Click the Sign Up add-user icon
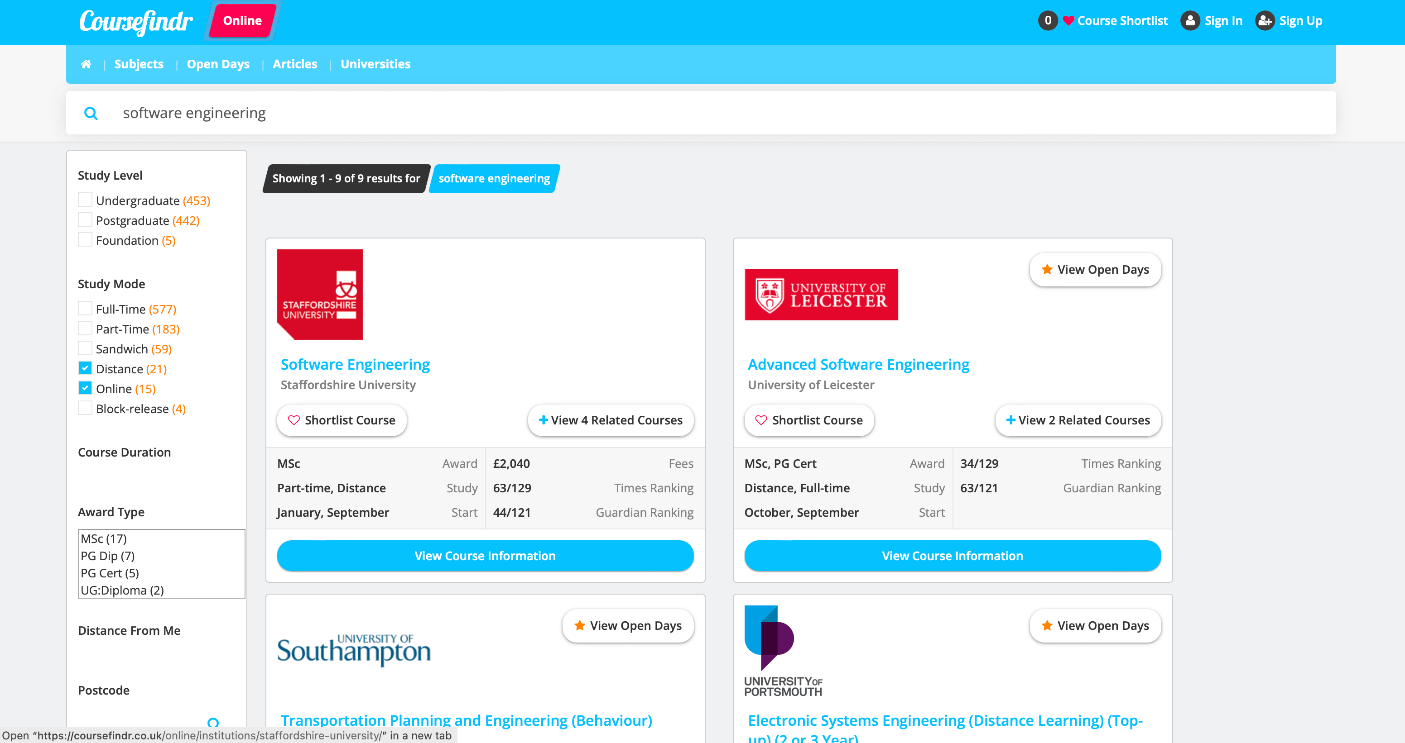 pyautogui.click(x=1264, y=21)
